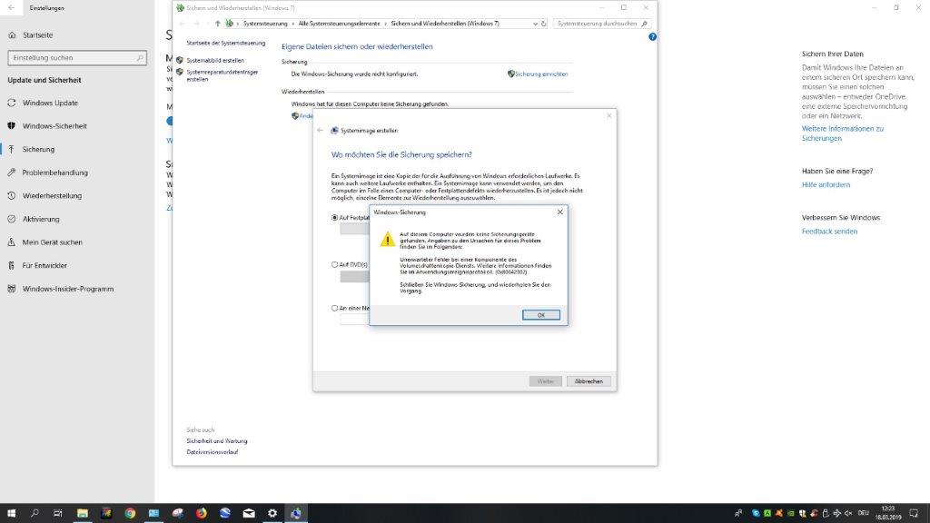This screenshot has width=930, height=523.
Task: Open 'Sicherung einrichten' link
Action: (541, 74)
